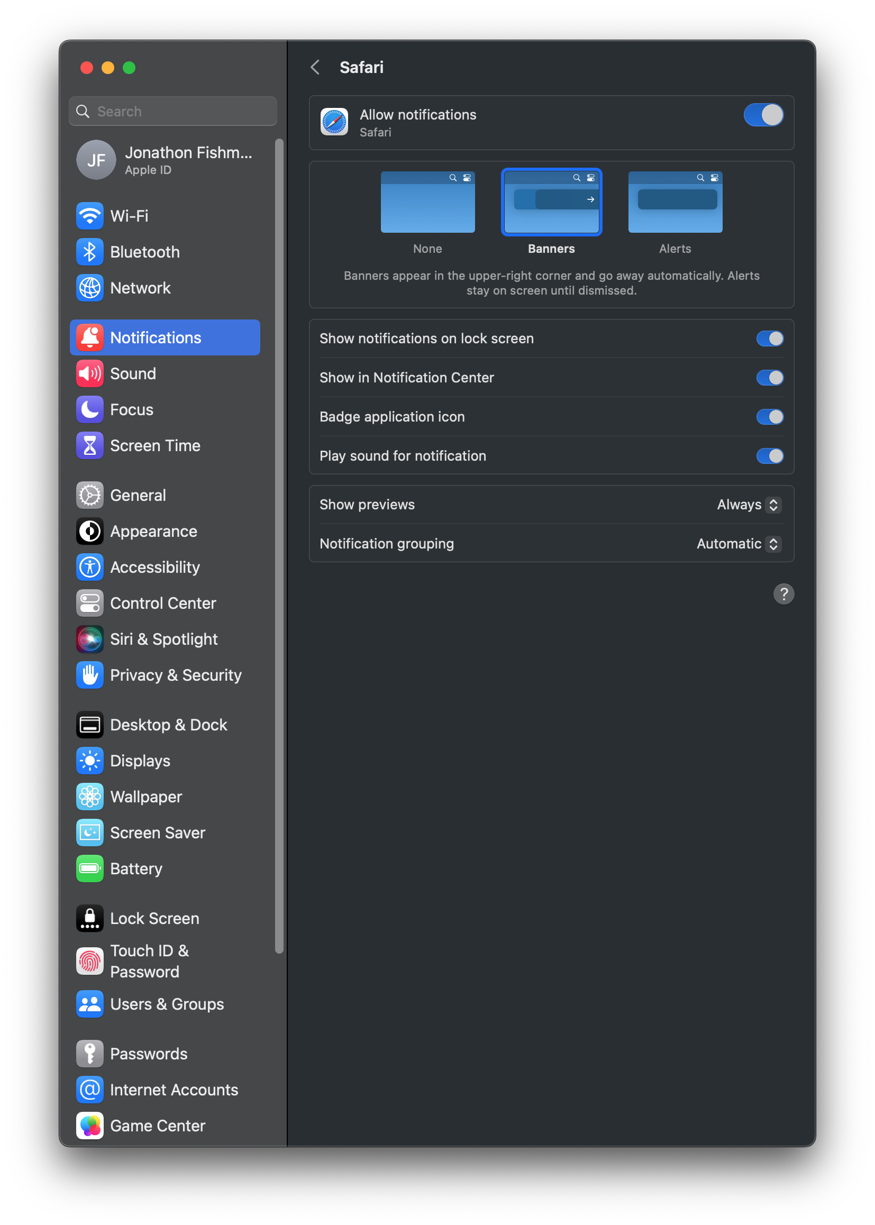Image resolution: width=875 pixels, height=1225 pixels.
Task: Click the Search settings field
Action: (173, 112)
